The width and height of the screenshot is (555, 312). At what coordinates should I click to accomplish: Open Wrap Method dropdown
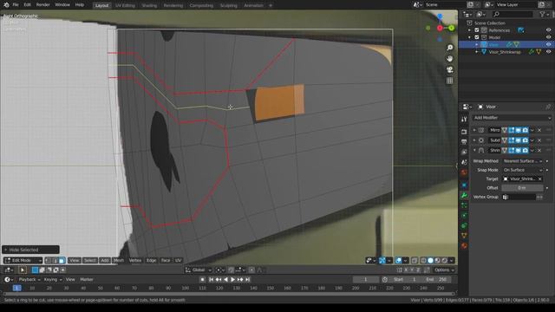(x=522, y=161)
